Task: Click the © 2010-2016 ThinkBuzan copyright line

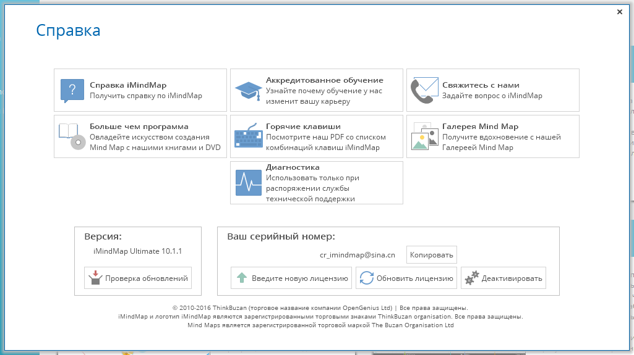Action: point(320,308)
